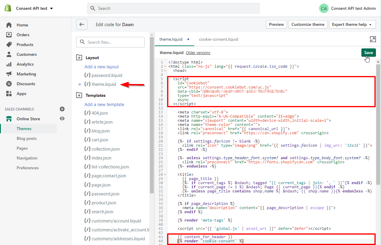Open the Expert theme help dropdown
The image size is (381, 245).
tap(352, 24)
